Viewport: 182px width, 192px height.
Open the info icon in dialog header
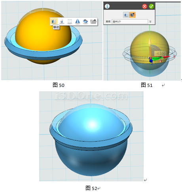pyautogui.click(x=107, y=6)
